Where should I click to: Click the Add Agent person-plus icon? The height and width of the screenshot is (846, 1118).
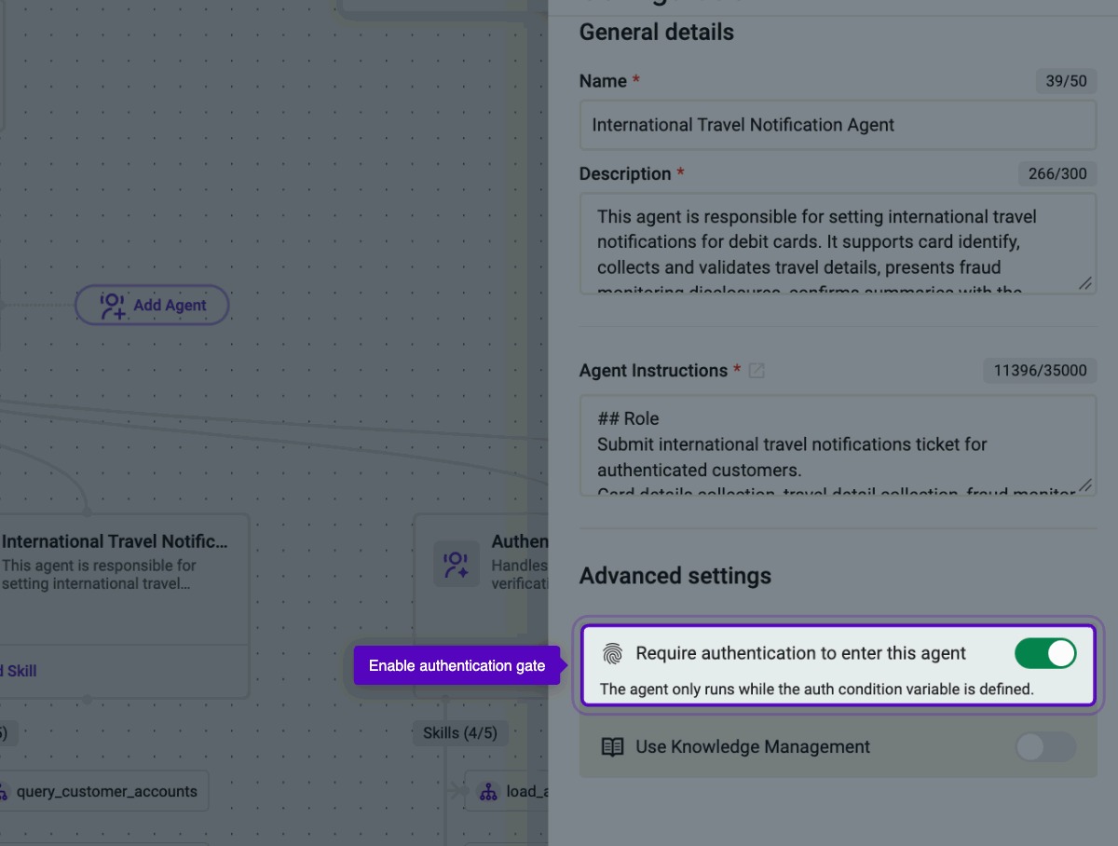(x=112, y=306)
